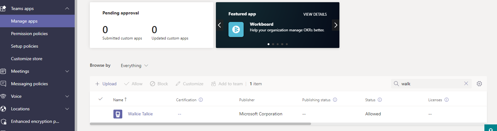497x131 pixels.
Task: Click the Pending approval card title
Action: coord(121,13)
